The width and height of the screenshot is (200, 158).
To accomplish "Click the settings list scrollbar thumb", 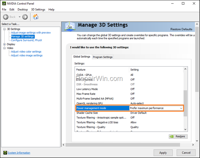I will pos(185,103).
